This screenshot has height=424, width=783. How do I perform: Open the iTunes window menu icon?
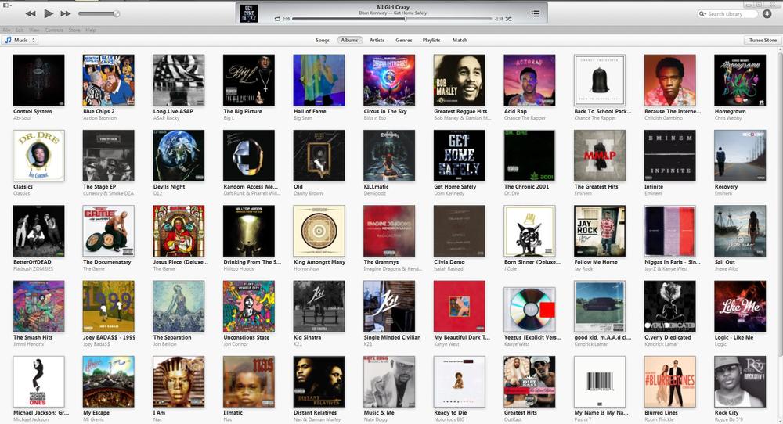coord(7,5)
